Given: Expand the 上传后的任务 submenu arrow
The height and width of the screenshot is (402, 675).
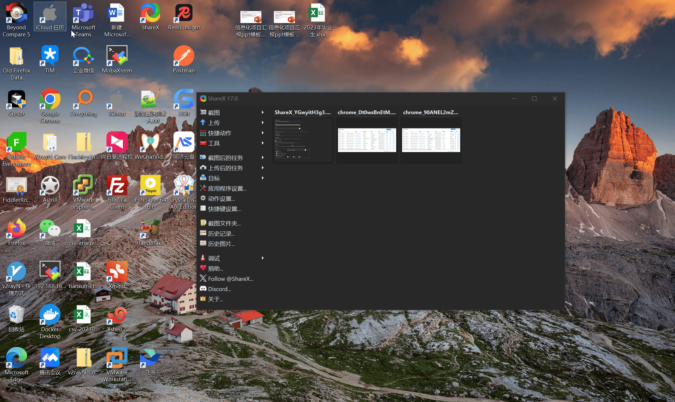Looking at the screenshot, I should click(263, 168).
